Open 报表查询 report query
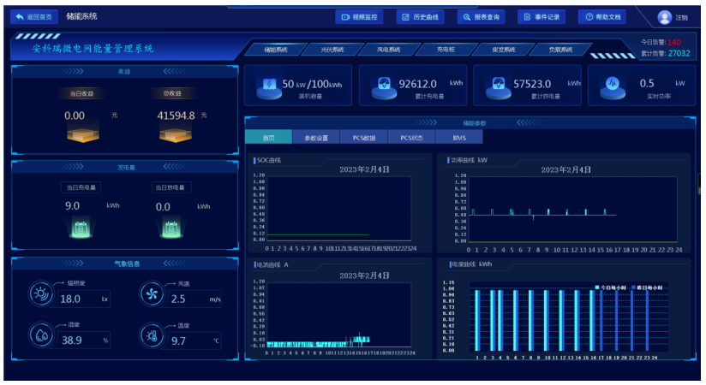Screen dimensions: 706x385 (x=481, y=16)
